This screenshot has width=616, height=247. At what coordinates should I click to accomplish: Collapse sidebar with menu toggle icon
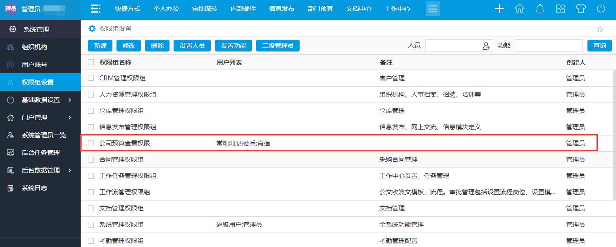95,9
